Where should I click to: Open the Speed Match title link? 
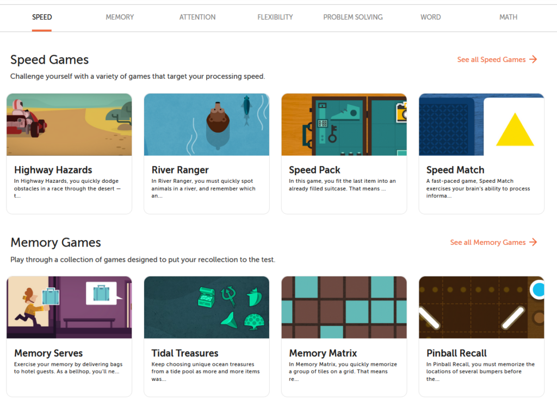pyautogui.click(x=455, y=170)
